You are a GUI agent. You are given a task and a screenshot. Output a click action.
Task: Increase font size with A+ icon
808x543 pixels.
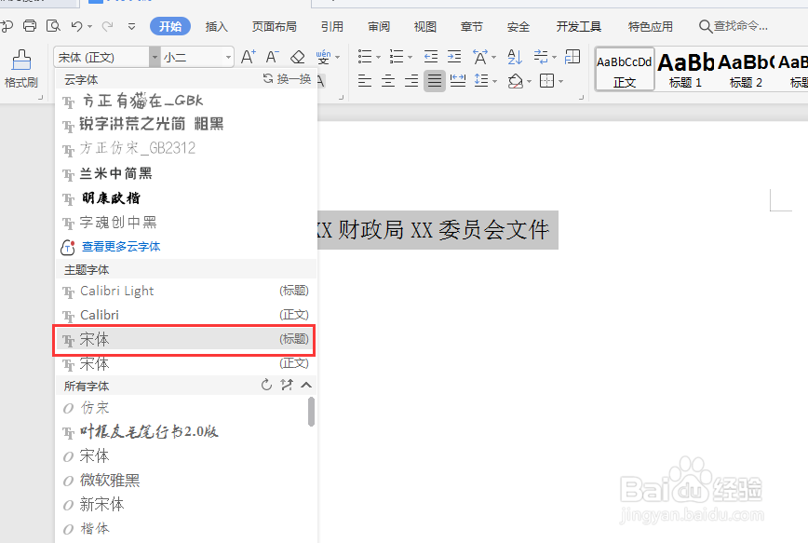249,57
